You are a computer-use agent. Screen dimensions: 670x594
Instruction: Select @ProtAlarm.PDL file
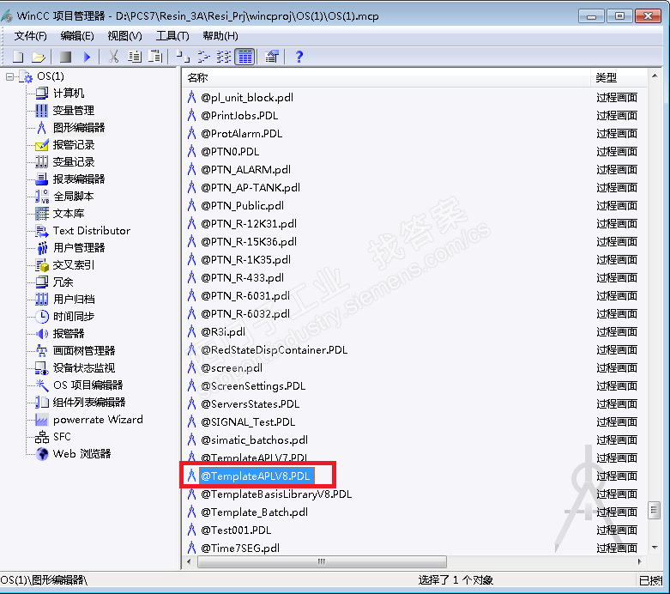point(241,133)
